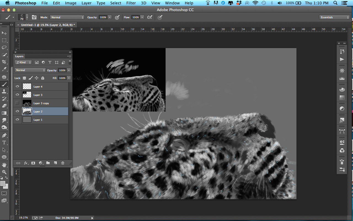
Task: Open the Flow slider dropdown
Action: [142, 17]
